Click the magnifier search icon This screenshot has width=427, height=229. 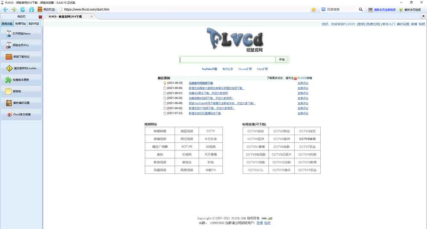pos(361,9)
